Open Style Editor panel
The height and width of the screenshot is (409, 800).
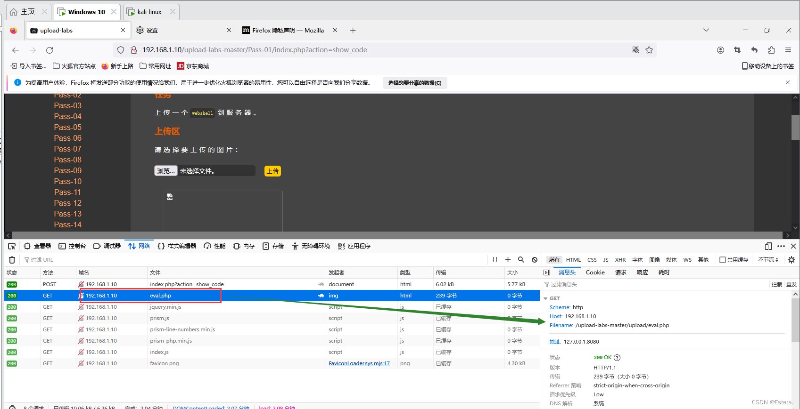click(x=177, y=246)
